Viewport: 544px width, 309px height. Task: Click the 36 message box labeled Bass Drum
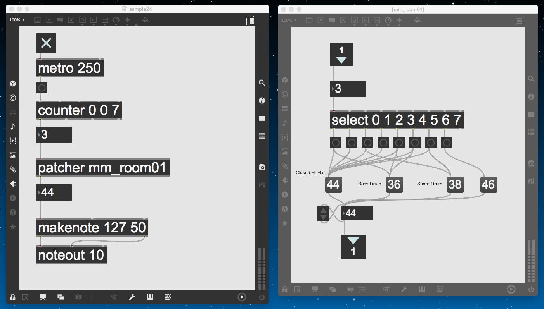click(394, 185)
